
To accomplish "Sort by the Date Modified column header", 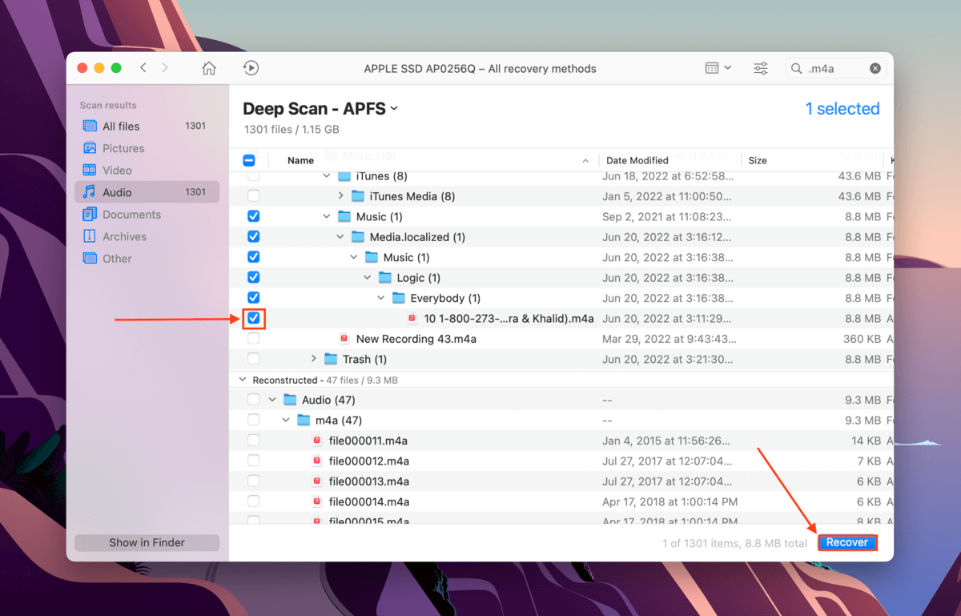I will 637,160.
